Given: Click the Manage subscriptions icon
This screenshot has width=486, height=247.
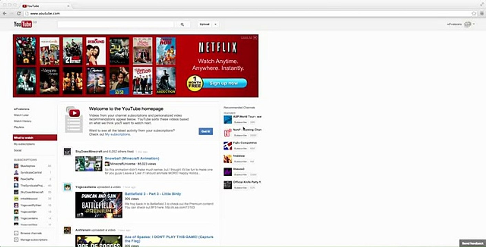Looking at the screenshot, I should [16, 240].
